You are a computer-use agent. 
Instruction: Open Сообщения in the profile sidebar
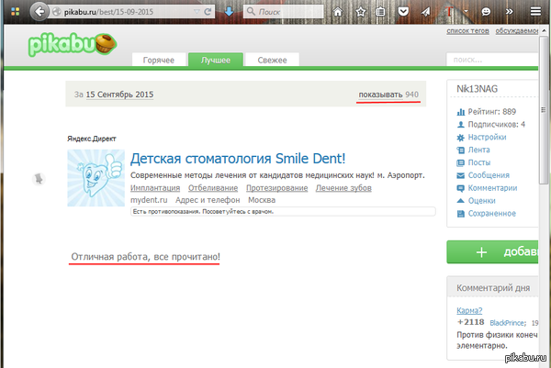489,175
